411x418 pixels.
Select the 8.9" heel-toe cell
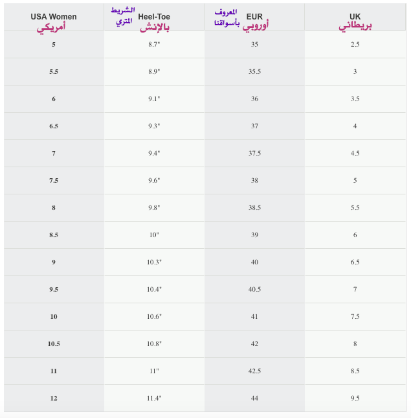[154, 72]
